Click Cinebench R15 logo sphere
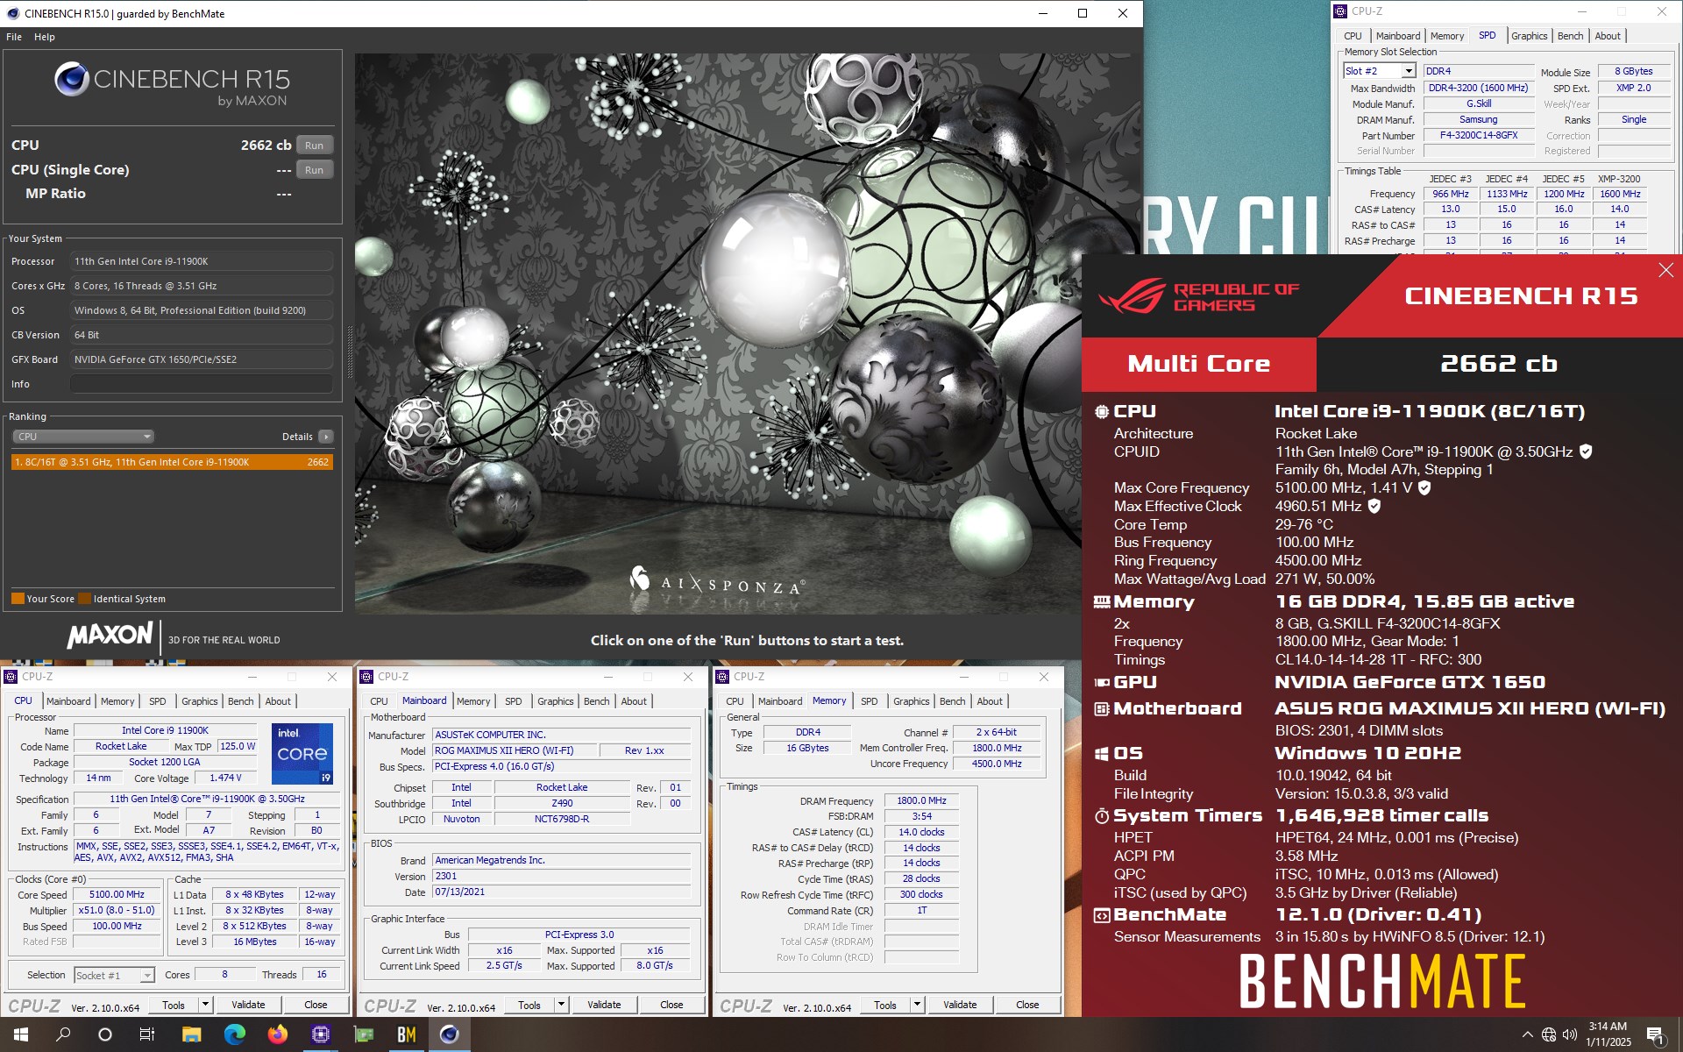The image size is (1683, 1052). pos(72,80)
